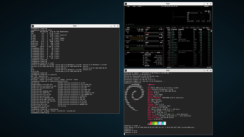The width and height of the screenshot is (244, 137).
Task: Maximize the btop terminal window
Action: [x=208, y=4]
